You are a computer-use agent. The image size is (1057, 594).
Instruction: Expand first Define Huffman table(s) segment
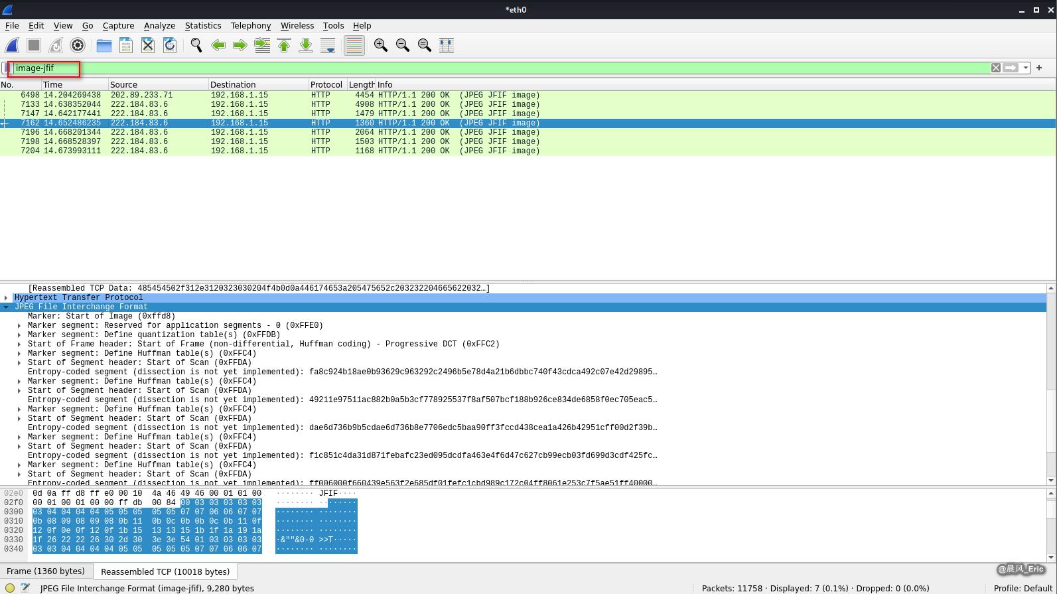click(x=19, y=353)
